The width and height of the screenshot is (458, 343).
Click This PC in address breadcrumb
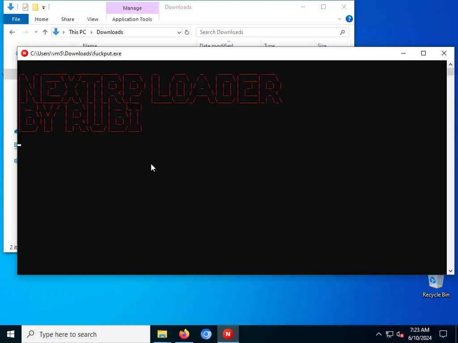click(77, 32)
